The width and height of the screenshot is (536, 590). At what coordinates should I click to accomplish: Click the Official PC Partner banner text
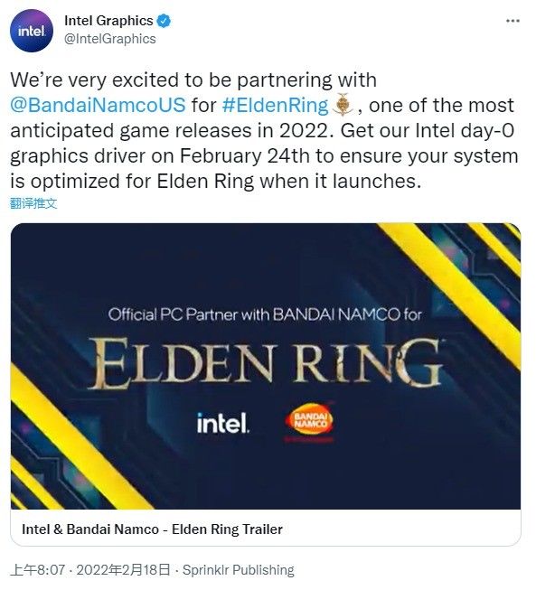265,314
